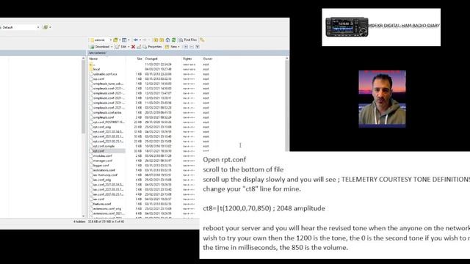Click the unselect files minus icon
The width and height of the screenshot is (470, 264).
191,47
